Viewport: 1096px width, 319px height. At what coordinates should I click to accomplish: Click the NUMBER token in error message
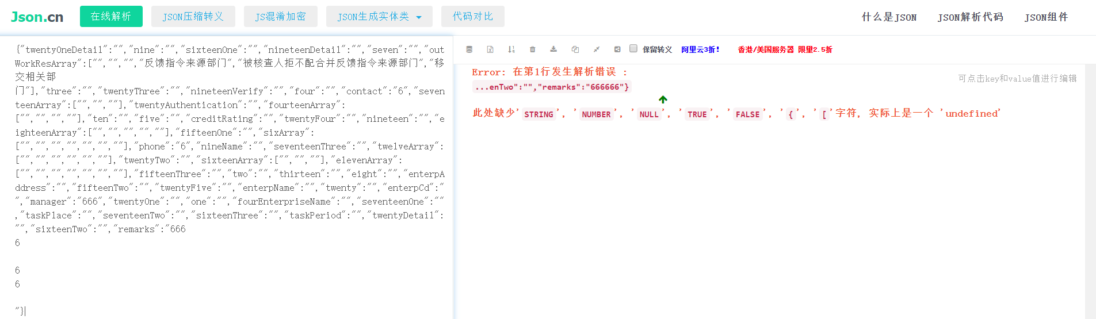click(x=596, y=114)
